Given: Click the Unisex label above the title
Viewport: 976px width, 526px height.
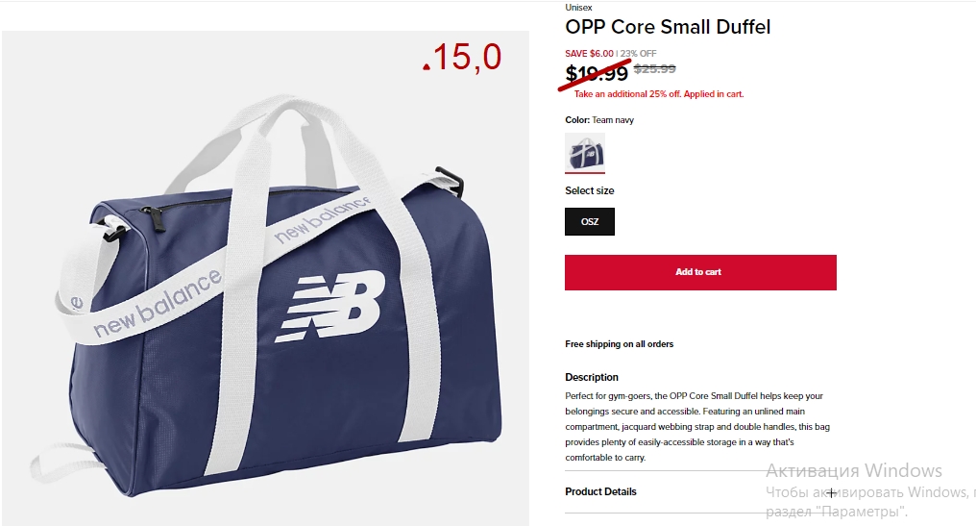Looking at the screenshot, I should (578, 8).
